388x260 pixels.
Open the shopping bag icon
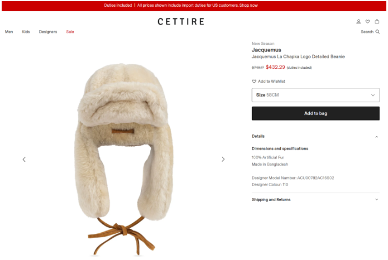point(377,22)
